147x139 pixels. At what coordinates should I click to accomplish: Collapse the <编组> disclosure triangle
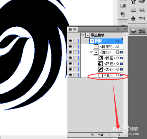tap(91, 52)
